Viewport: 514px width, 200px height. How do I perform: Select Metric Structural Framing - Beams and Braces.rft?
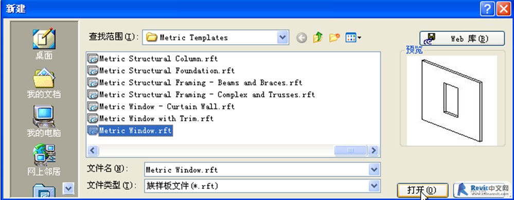(201, 83)
